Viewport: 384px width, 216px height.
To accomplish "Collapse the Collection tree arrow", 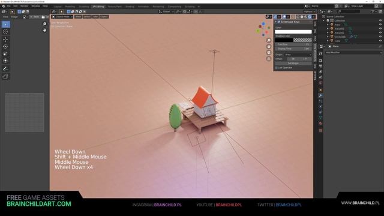I will click(324, 20).
